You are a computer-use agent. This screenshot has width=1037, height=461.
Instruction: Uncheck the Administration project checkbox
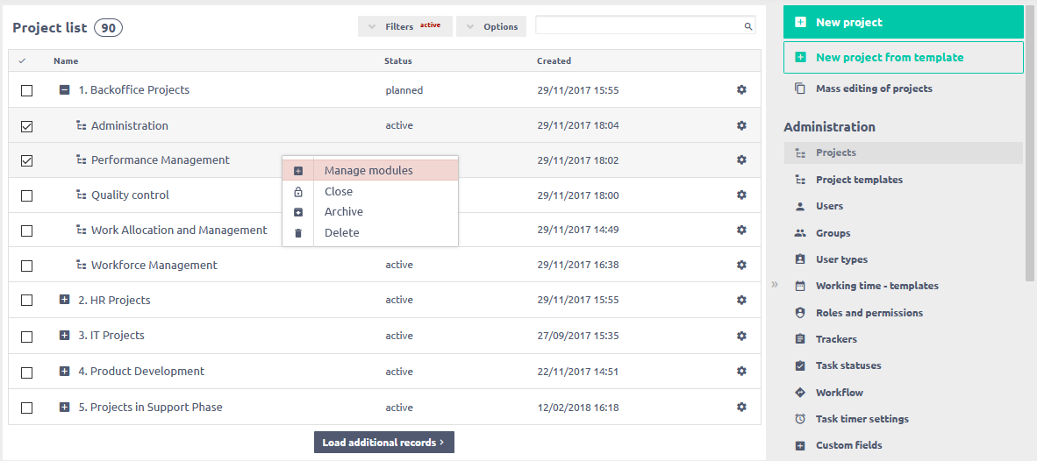tap(26, 126)
